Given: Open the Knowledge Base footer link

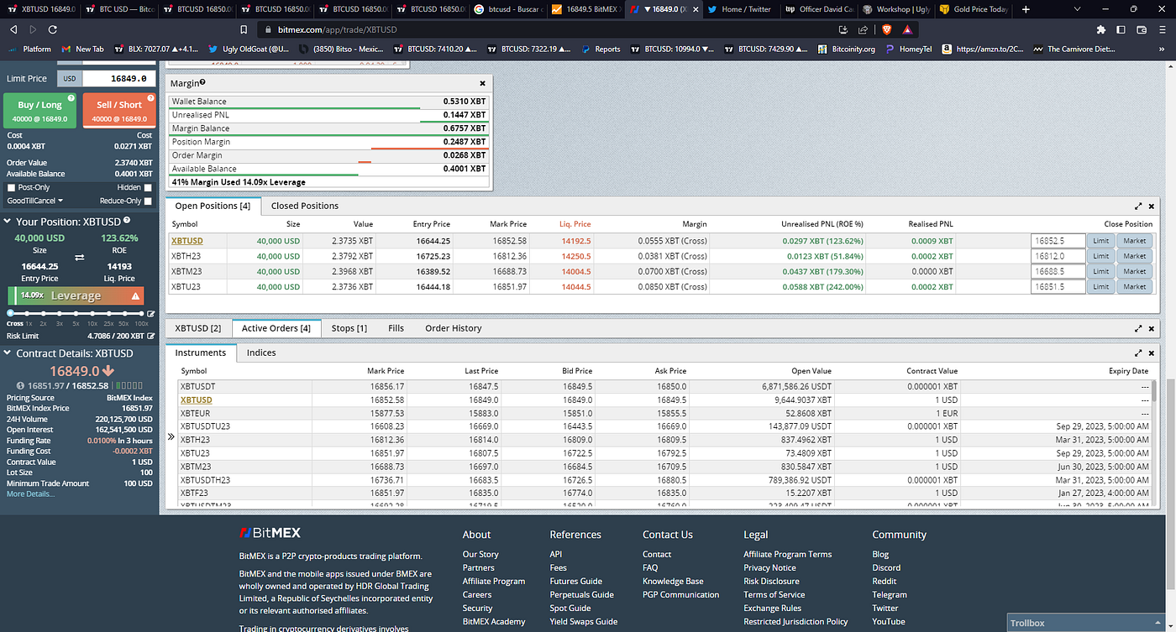Looking at the screenshot, I should (x=673, y=581).
